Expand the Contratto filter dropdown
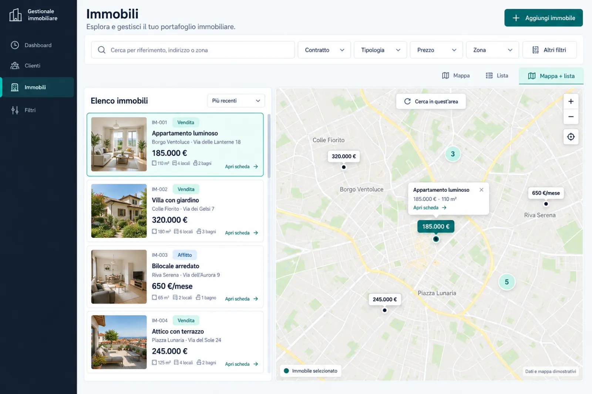Screen dimensions: 592x394 pyautogui.click(x=324, y=50)
